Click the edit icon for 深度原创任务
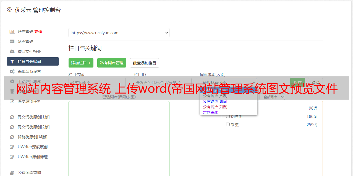Viewport: 353px width, 176px height. 12,101
